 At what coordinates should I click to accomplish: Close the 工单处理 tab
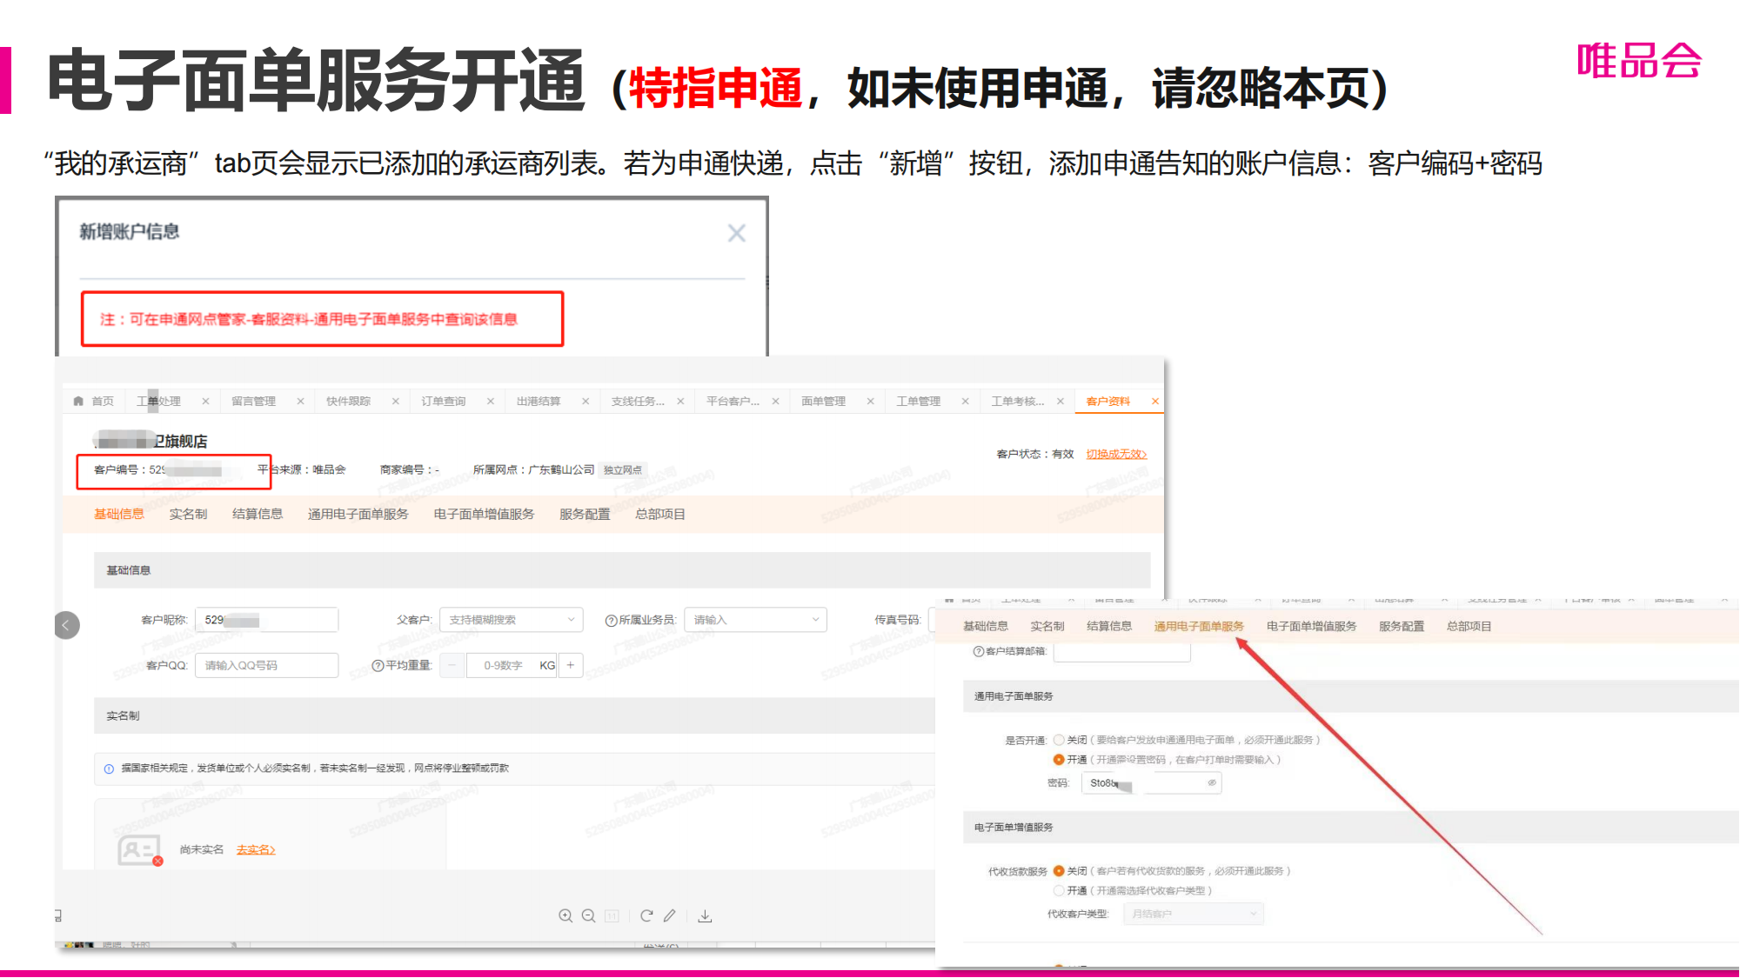[x=205, y=401]
